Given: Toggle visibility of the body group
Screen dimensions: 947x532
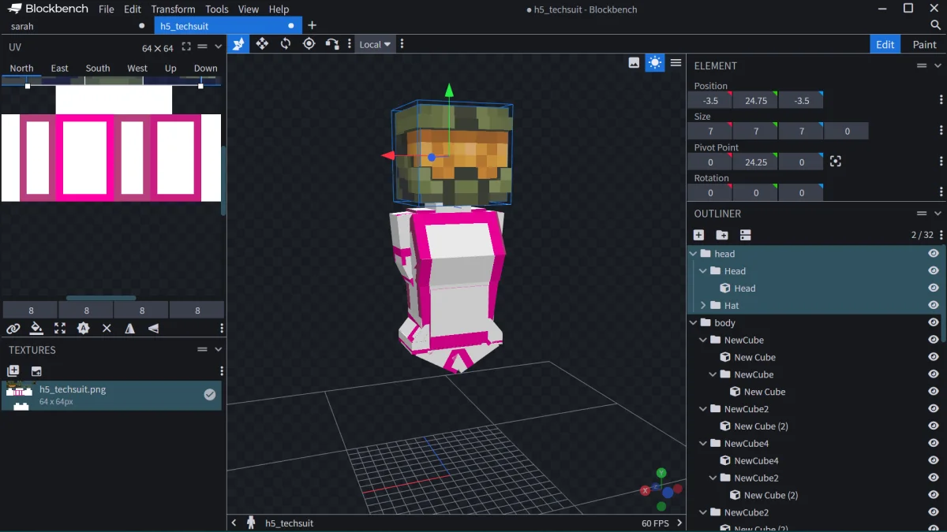Looking at the screenshot, I should tap(934, 323).
